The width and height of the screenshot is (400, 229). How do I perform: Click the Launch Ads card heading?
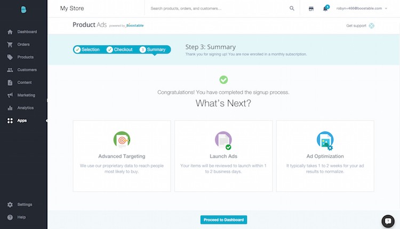pyautogui.click(x=223, y=157)
